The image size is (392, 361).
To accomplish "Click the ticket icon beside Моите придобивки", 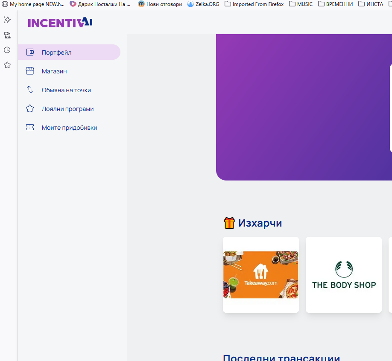I will coord(30,128).
